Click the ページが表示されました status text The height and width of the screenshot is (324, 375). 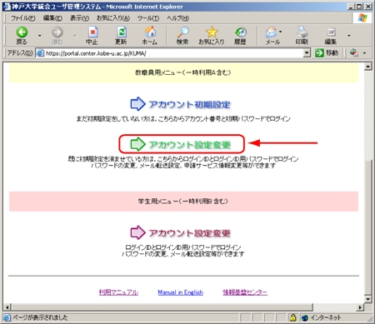click(x=40, y=317)
